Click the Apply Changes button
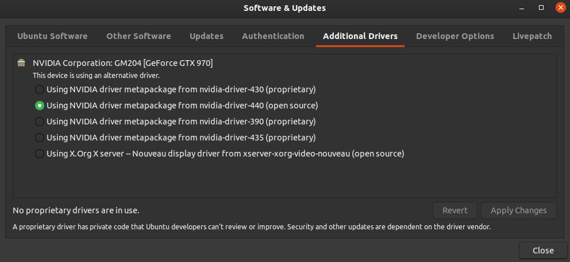The image size is (570, 262). coord(519,210)
